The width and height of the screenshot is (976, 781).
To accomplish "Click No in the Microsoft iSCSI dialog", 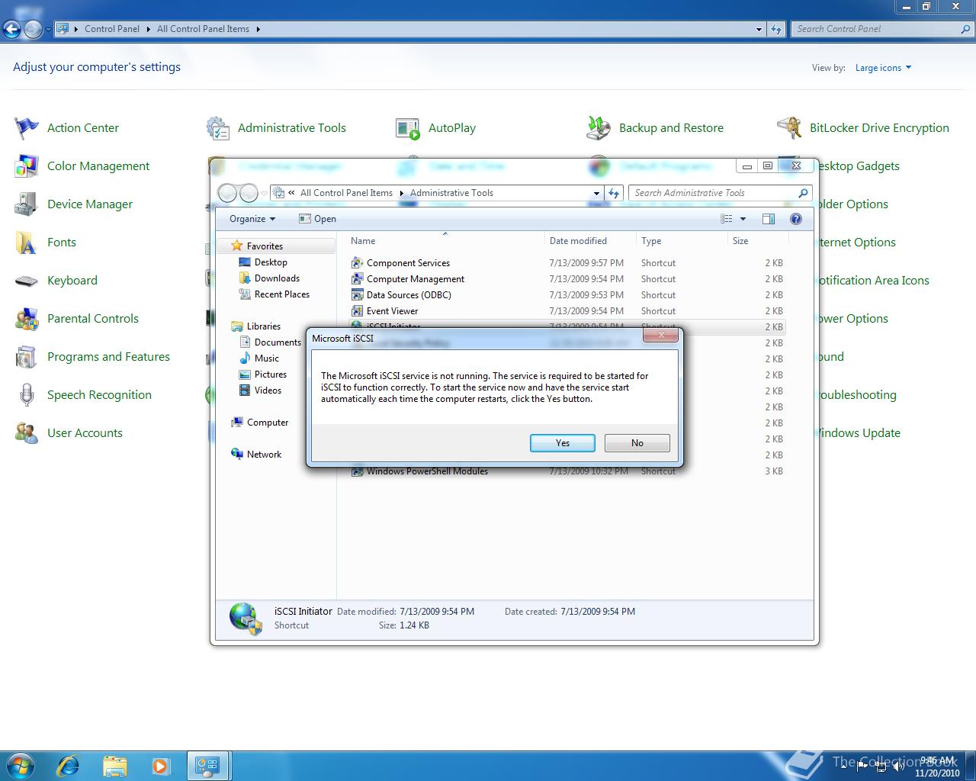I will 637,443.
